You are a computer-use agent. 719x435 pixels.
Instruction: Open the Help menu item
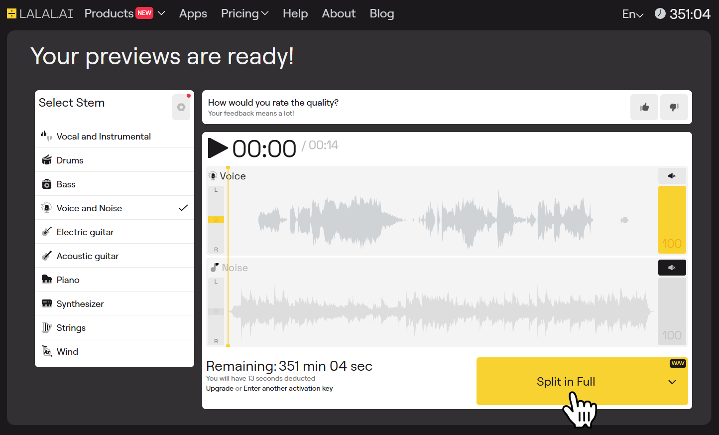(295, 13)
